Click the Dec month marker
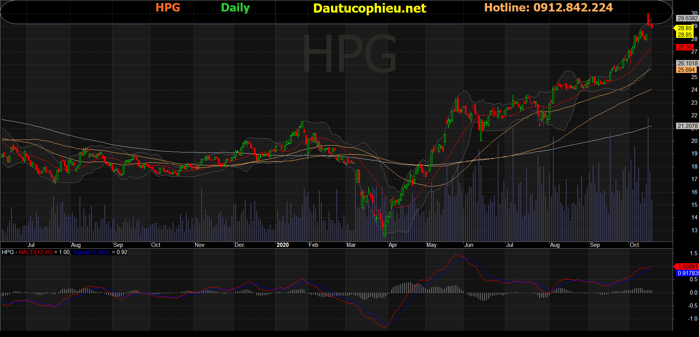This screenshot has height=337, width=699. coord(240,245)
